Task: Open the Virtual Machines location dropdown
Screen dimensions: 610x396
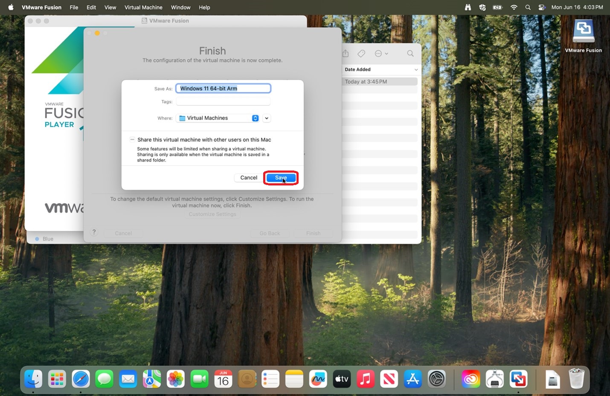Action: point(218,118)
